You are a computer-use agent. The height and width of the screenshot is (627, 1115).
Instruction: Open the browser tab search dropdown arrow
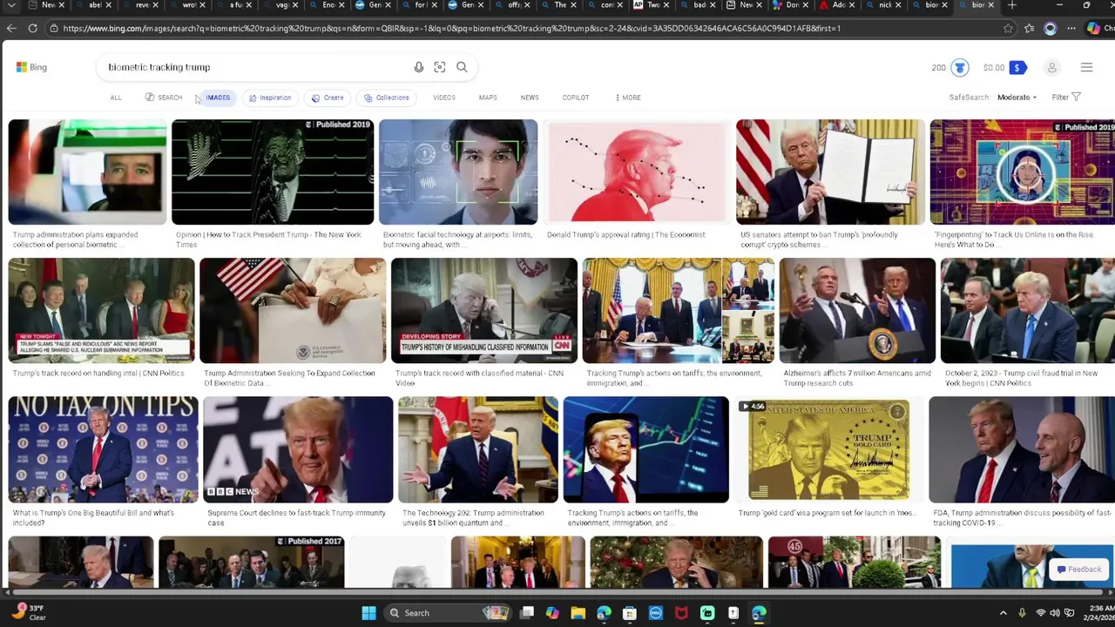click(11, 5)
